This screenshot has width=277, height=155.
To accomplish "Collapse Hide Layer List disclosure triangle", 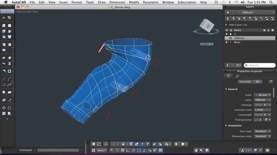I will [226, 25].
